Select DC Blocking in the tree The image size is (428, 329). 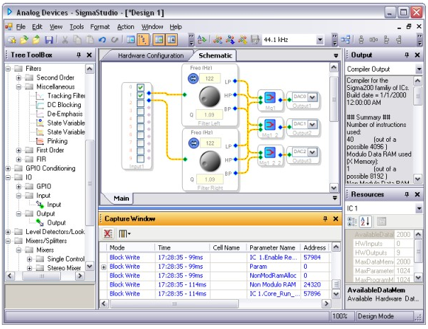[64, 105]
